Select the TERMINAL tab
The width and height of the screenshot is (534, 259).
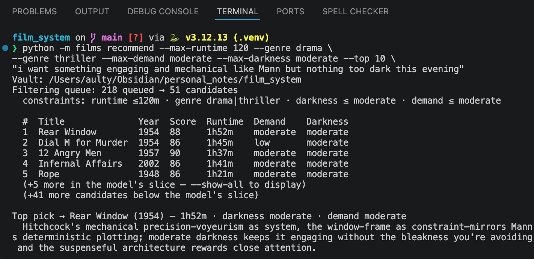click(x=238, y=12)
